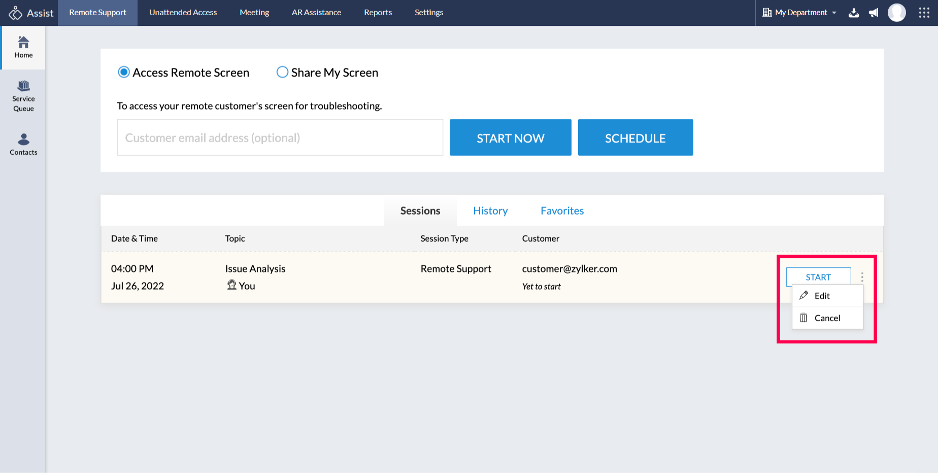Click the START NOW button
This screenshot has width=938, height=473.
click(x=510, y=138)
